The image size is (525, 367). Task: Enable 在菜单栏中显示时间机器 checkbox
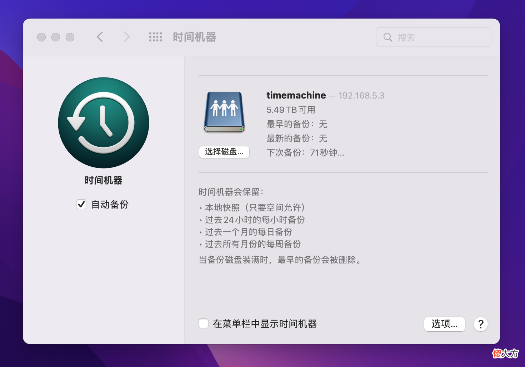[x=204, y=323]
